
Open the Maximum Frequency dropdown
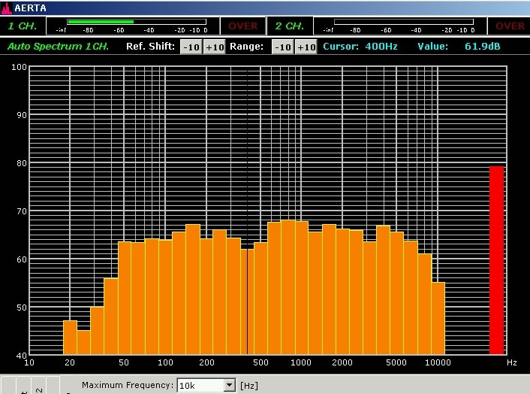(229, 386)
